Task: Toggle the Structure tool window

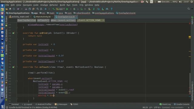Action: pyautogui.click(x=6, y=35)
